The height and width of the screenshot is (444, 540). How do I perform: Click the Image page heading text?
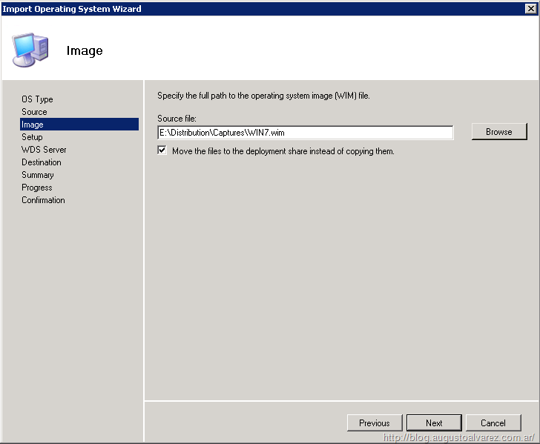click(x=85, y=51)
